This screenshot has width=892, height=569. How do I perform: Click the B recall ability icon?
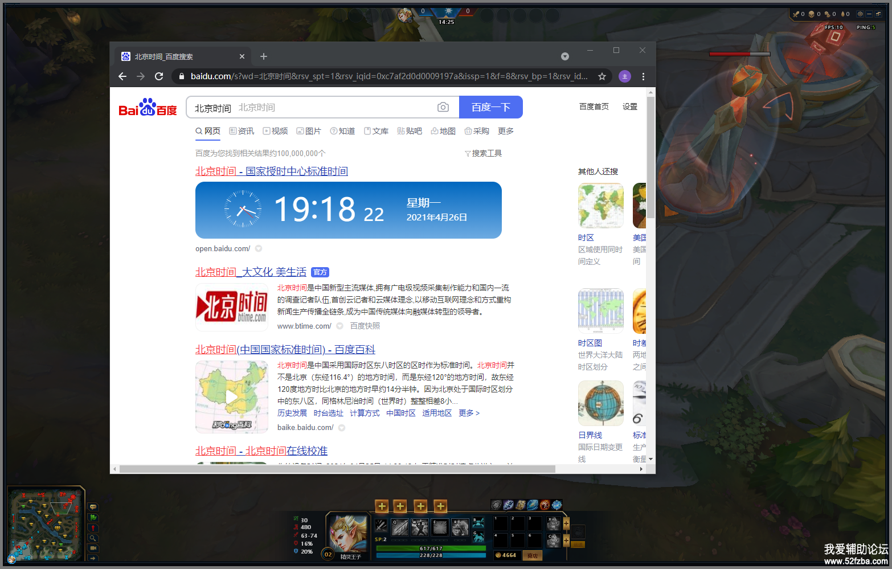pos(478,522)
